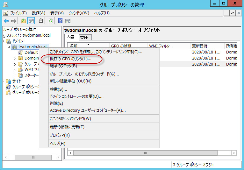244x170 pixels.
Task: Click プロパティ(R) in the context menu
Action: [x=60, y=135]
